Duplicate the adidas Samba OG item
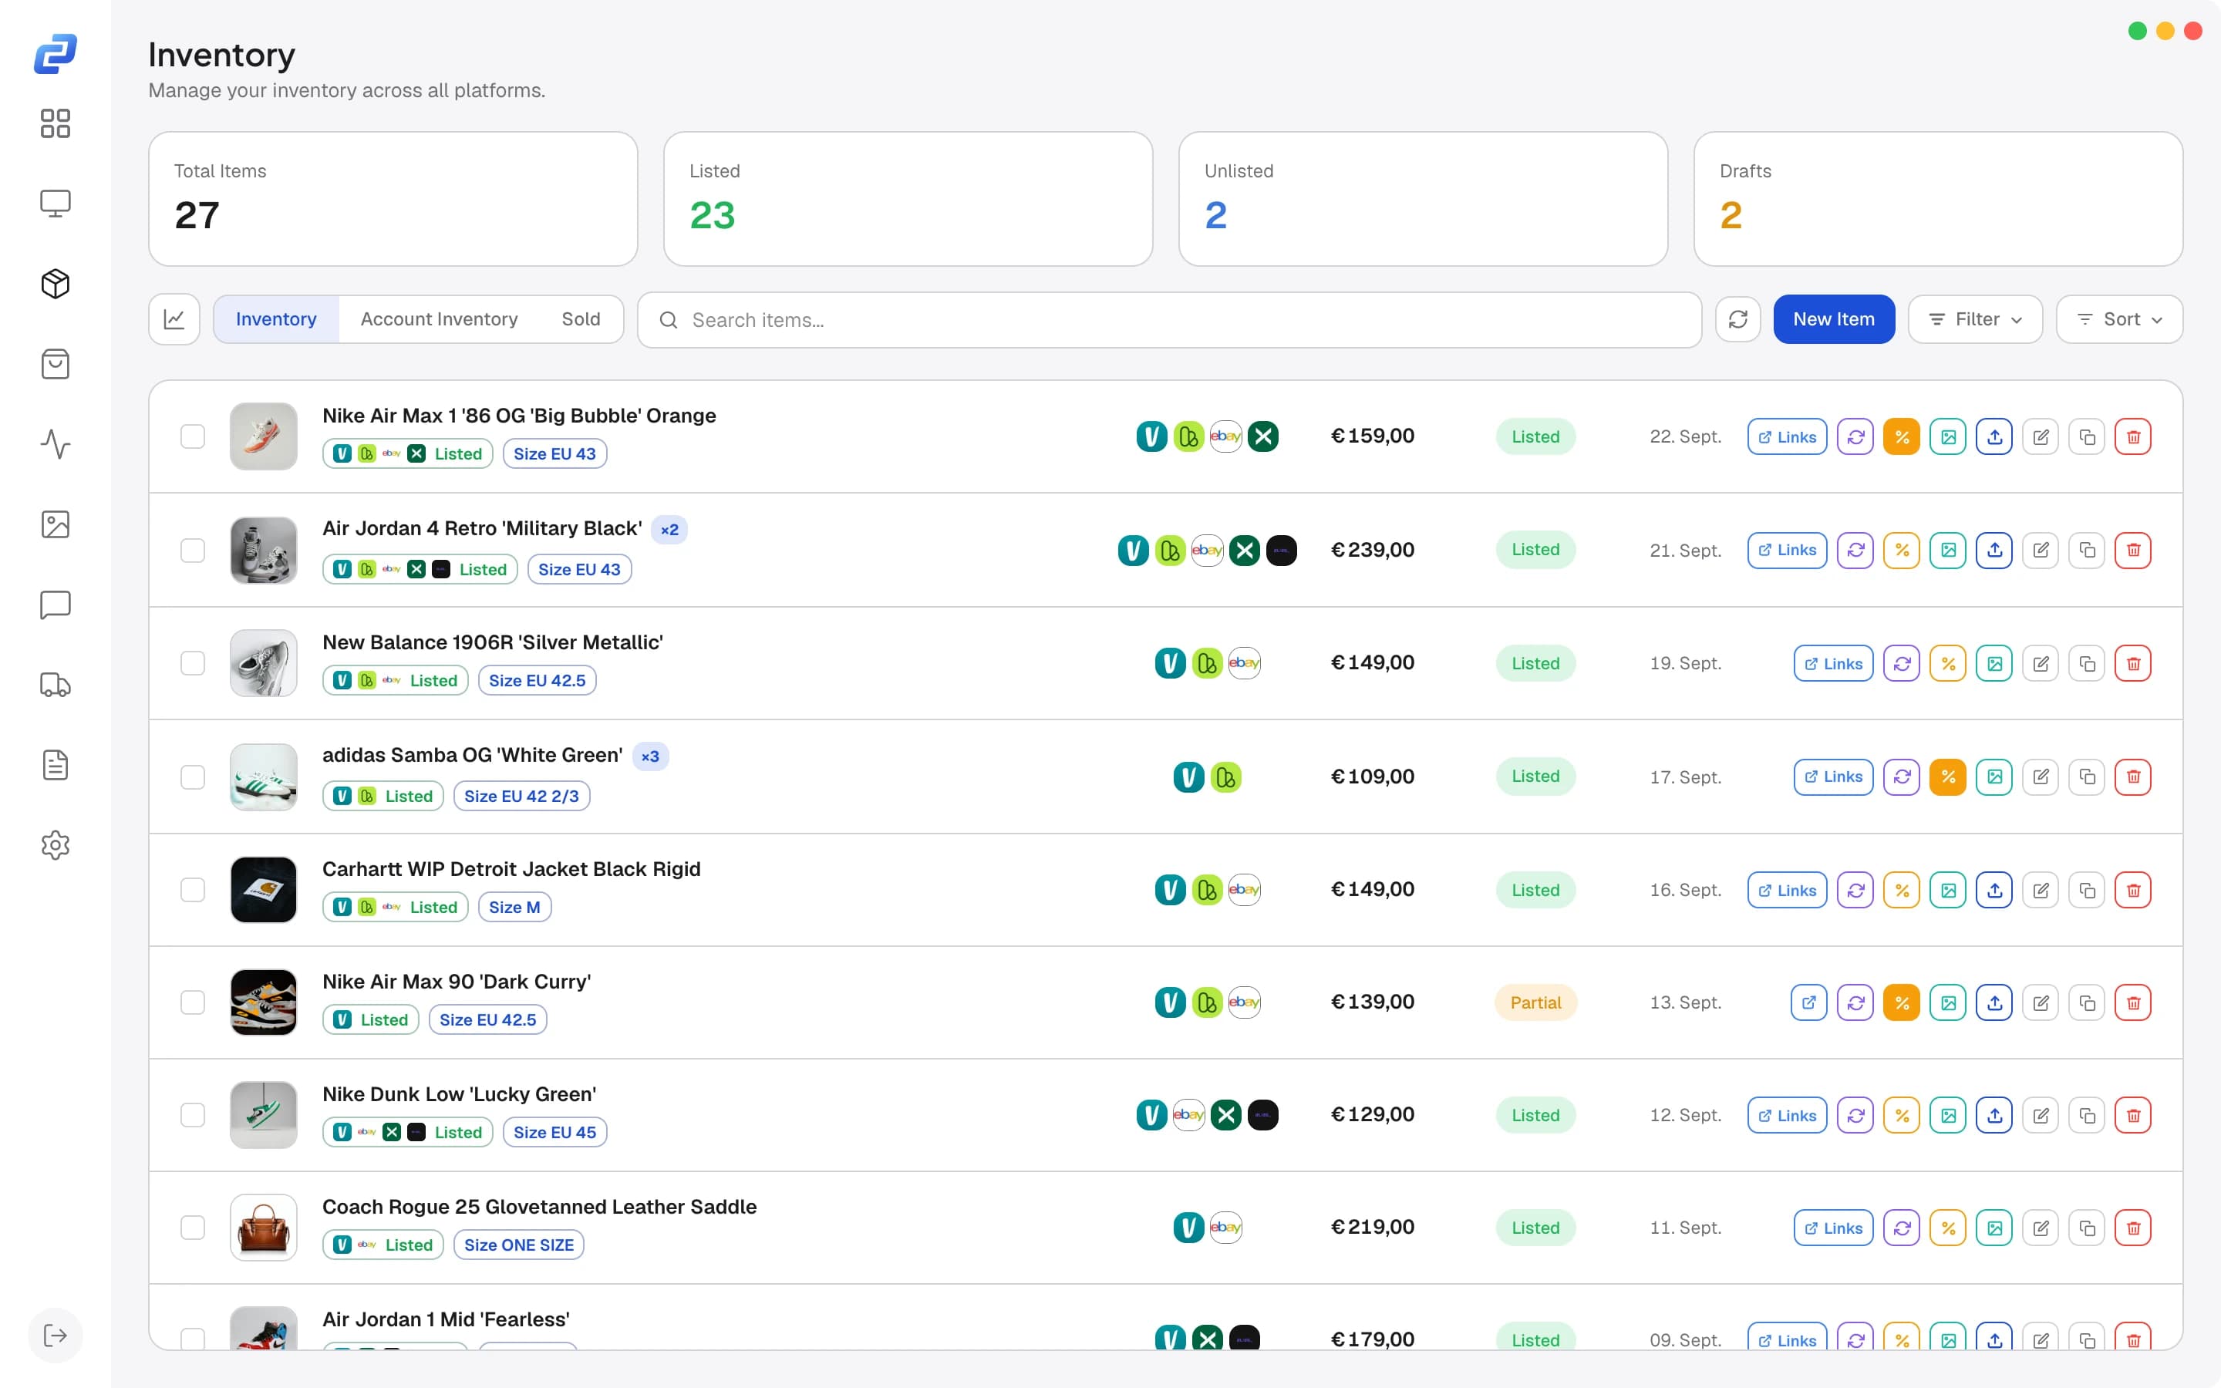The height and width of the screenshot is (1388, 2221). [2087, 777]
